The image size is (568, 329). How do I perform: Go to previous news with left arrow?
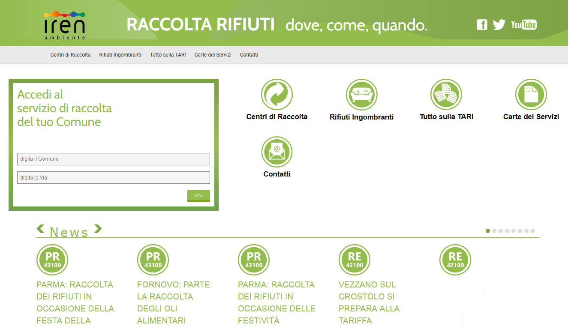[41, 229]
